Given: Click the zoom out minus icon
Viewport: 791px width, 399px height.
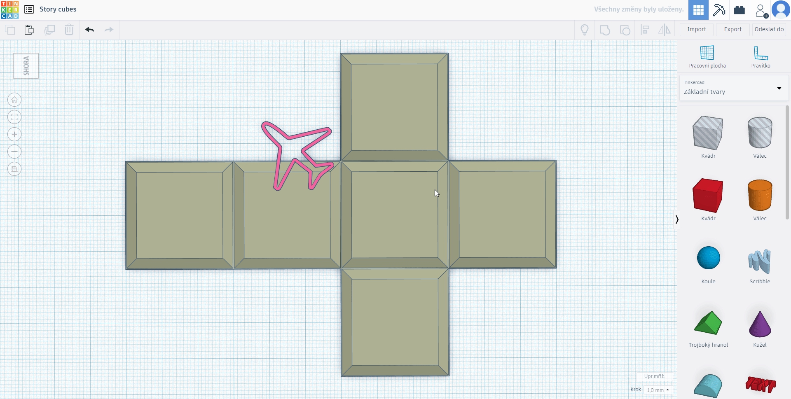Looking at the screenshot, I should click(14, 152).
